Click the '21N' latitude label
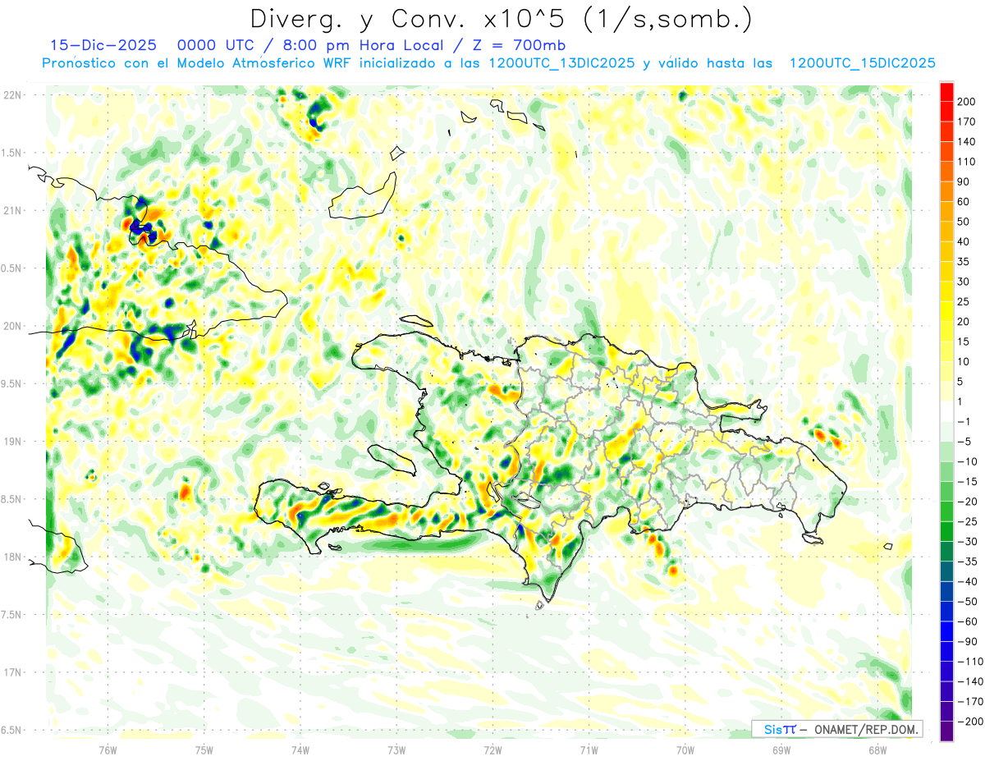Viewport: 985px width, 761px height. (12, 210)
